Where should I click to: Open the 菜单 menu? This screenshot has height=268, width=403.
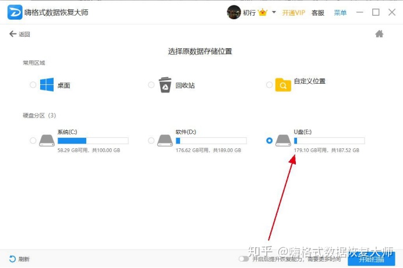(340, 13)
